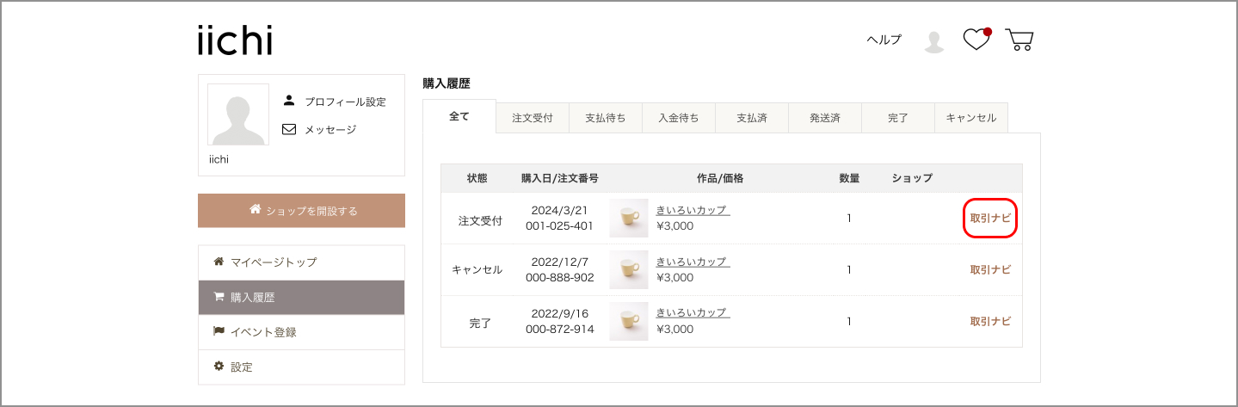Click the ヘルプ link
Screen dimensions: 1238x407
point(884,40)
